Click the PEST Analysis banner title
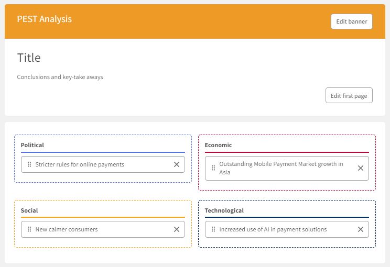The width and height of the screenshot is (390, 267). [x=45, y=19]
